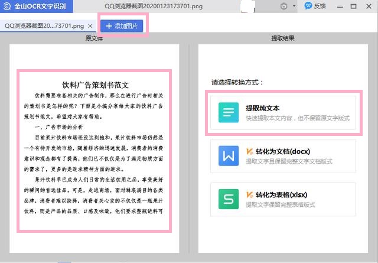Click the VIP badge beside 转化为表格(xlsx)
This screenshot has height=263, width=378.
[249, 194]
